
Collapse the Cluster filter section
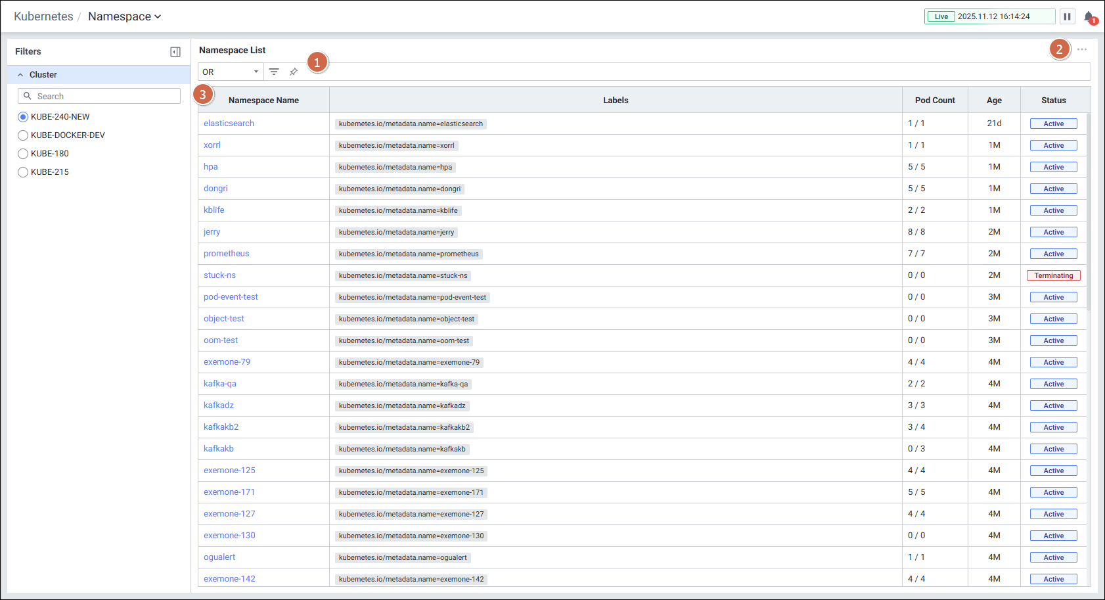pyautogui.click(x=20, y=75)
